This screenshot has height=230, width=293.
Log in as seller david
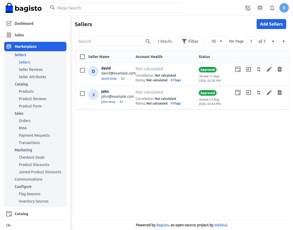[248, 69]
